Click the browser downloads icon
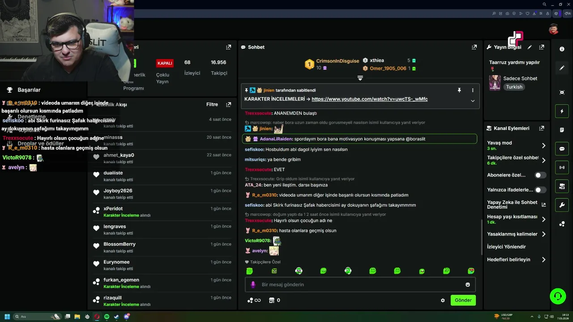The width and height of the screenshot is (573, 322). 534,13
